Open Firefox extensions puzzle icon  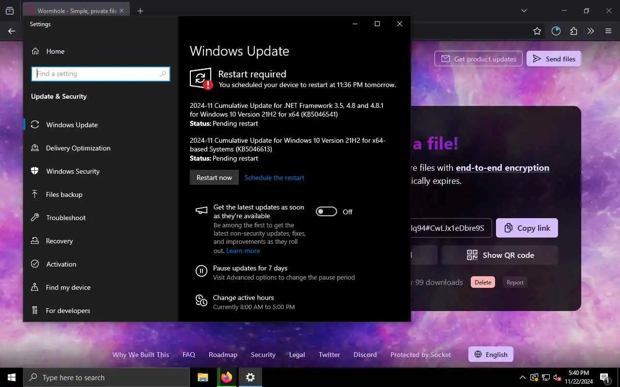click(x=573, y=31)
